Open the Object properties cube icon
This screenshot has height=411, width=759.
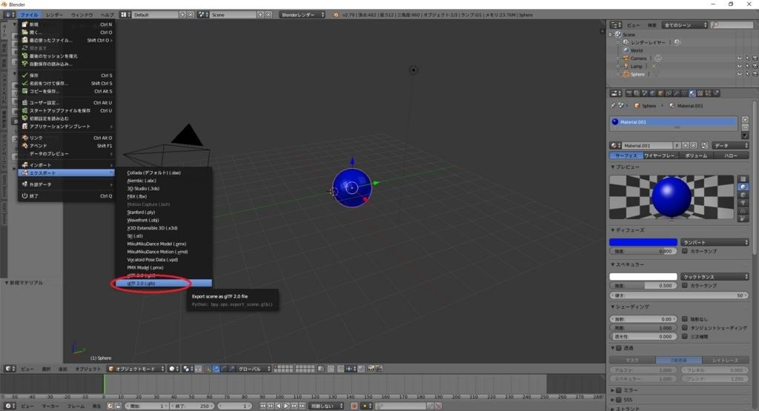660,93
